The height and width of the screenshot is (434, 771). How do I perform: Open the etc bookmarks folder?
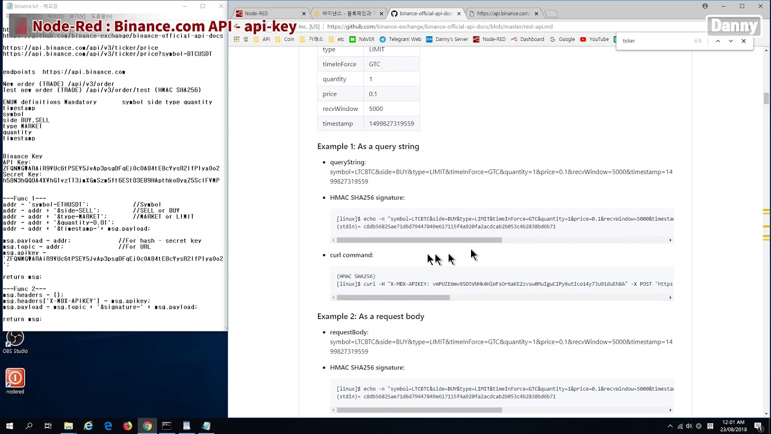[336, 39]
